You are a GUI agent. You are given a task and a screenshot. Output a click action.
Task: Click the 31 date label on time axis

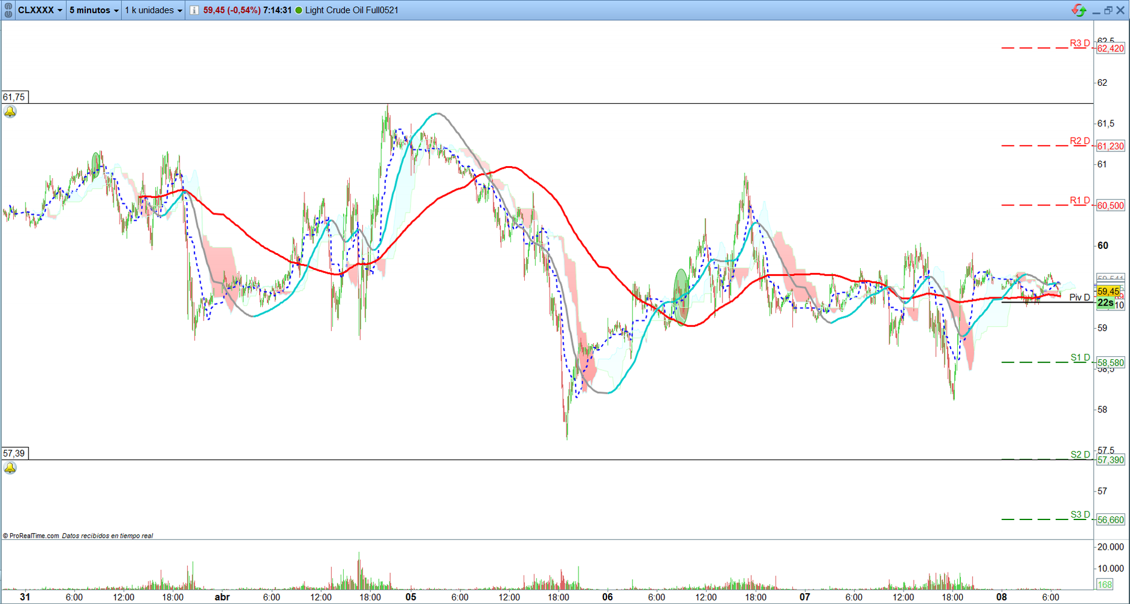[25, 597]
